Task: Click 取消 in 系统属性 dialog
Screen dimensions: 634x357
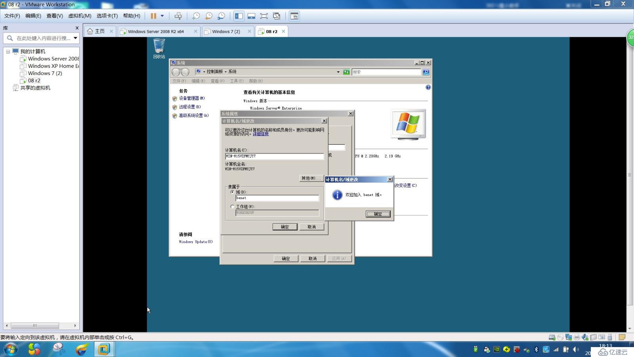Action: pyautogui.click(x=313, y=259)
